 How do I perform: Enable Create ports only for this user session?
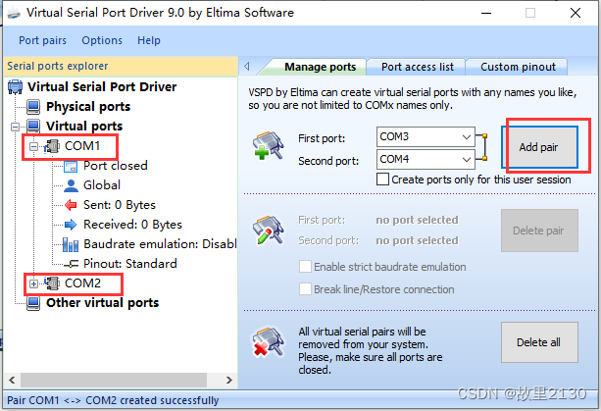tap(382, 180)
